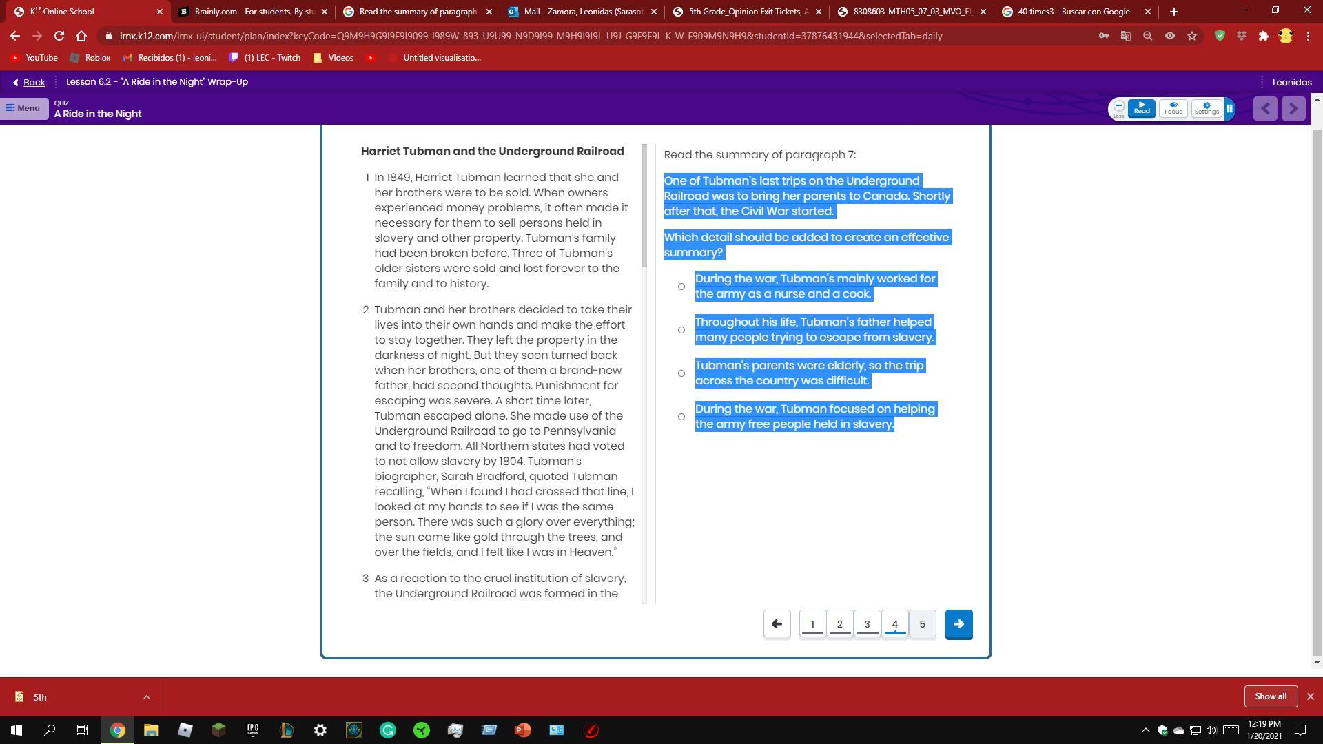Go to next question with blue arrow
The height and width of the screenshot is (744, 1323).
tap(958, 624)
